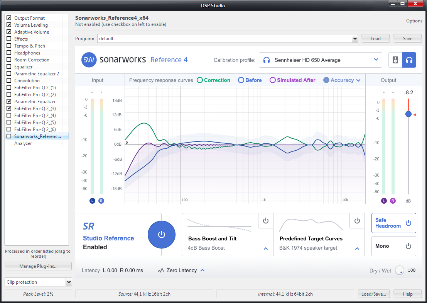This screenshot has width=427, height=303.
Task: Open the Clip protection dropdown
Action: coord(69,282)
